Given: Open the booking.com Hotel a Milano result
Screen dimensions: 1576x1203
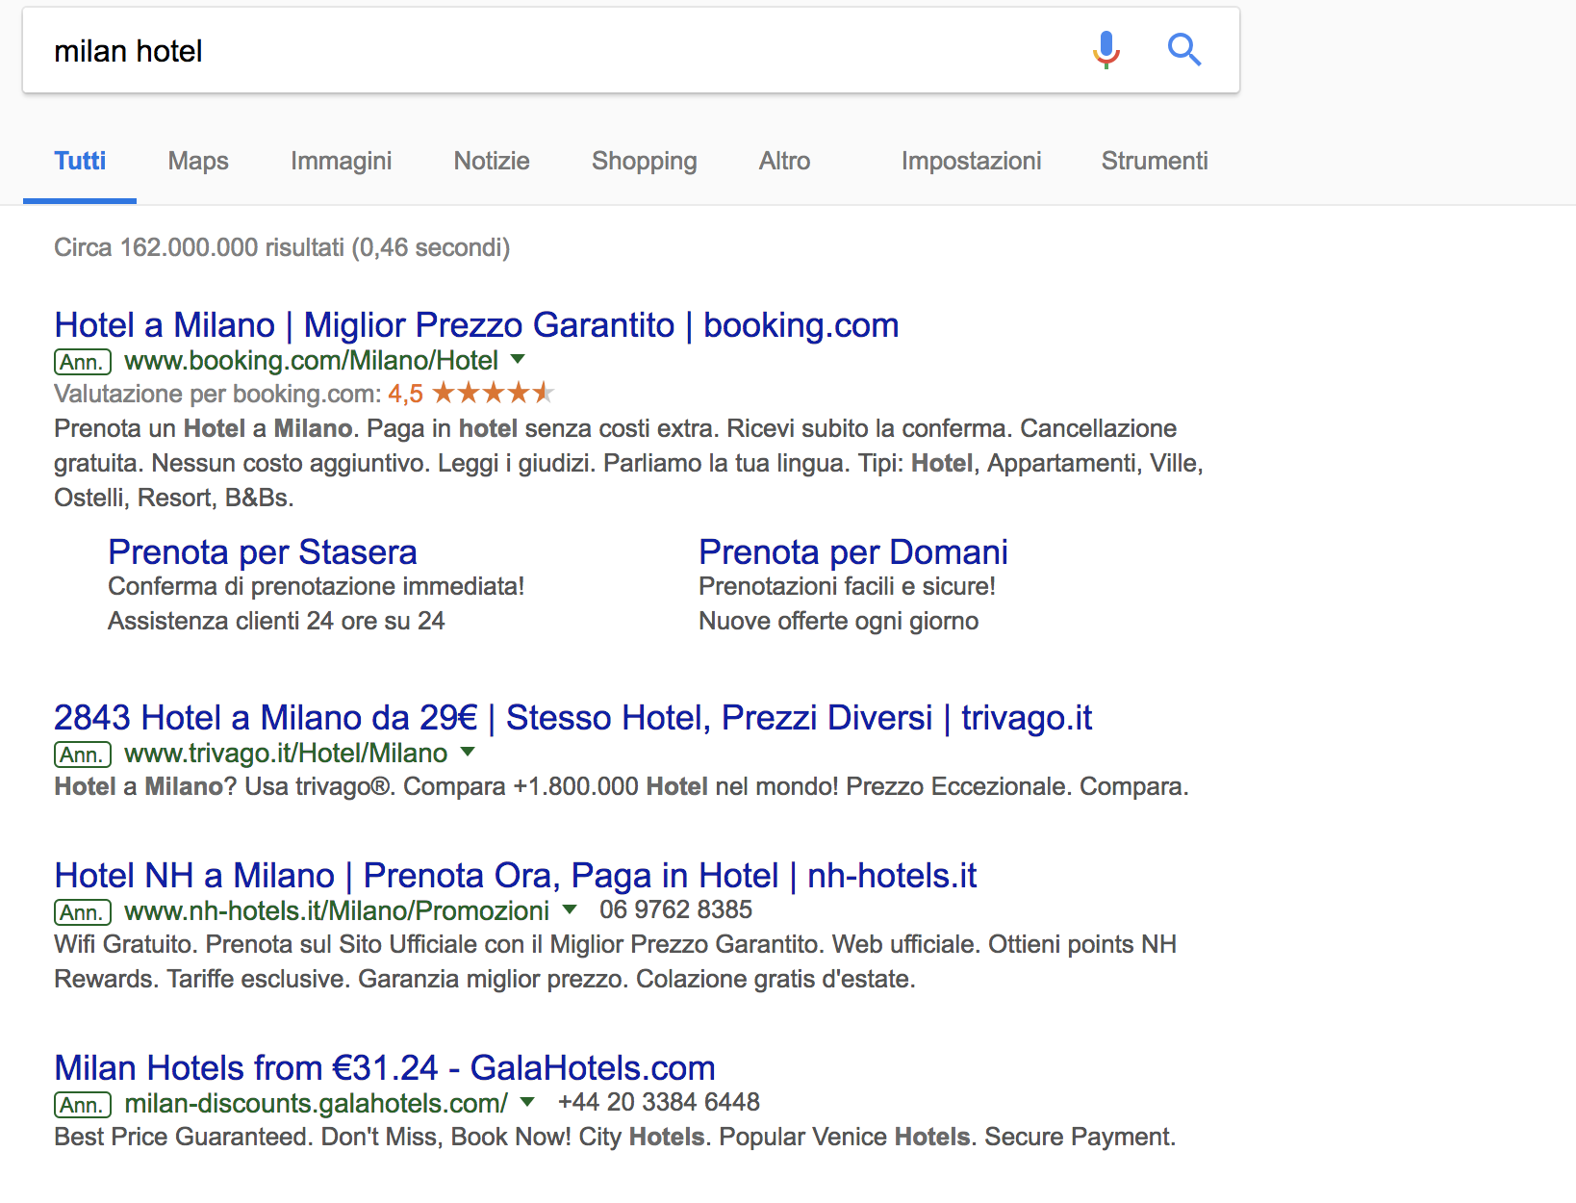Looking at the screenshot, I should tap(476, 325).
